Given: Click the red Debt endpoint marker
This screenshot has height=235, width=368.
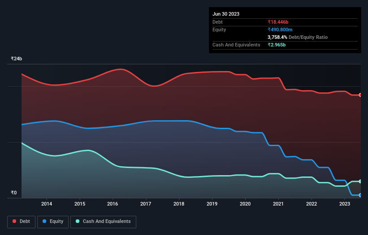Looking at the screenshot, I should [360, 95].
